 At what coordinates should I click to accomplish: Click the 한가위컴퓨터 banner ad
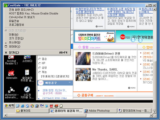coord(135,37)
